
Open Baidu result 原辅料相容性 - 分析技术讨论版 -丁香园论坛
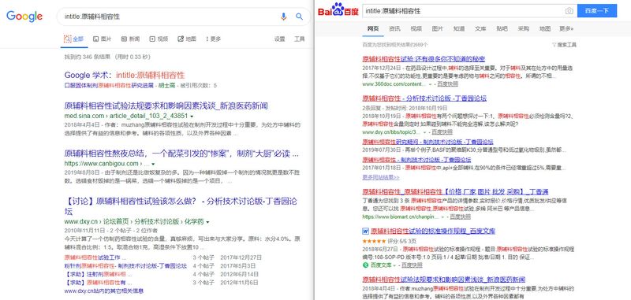424,98
